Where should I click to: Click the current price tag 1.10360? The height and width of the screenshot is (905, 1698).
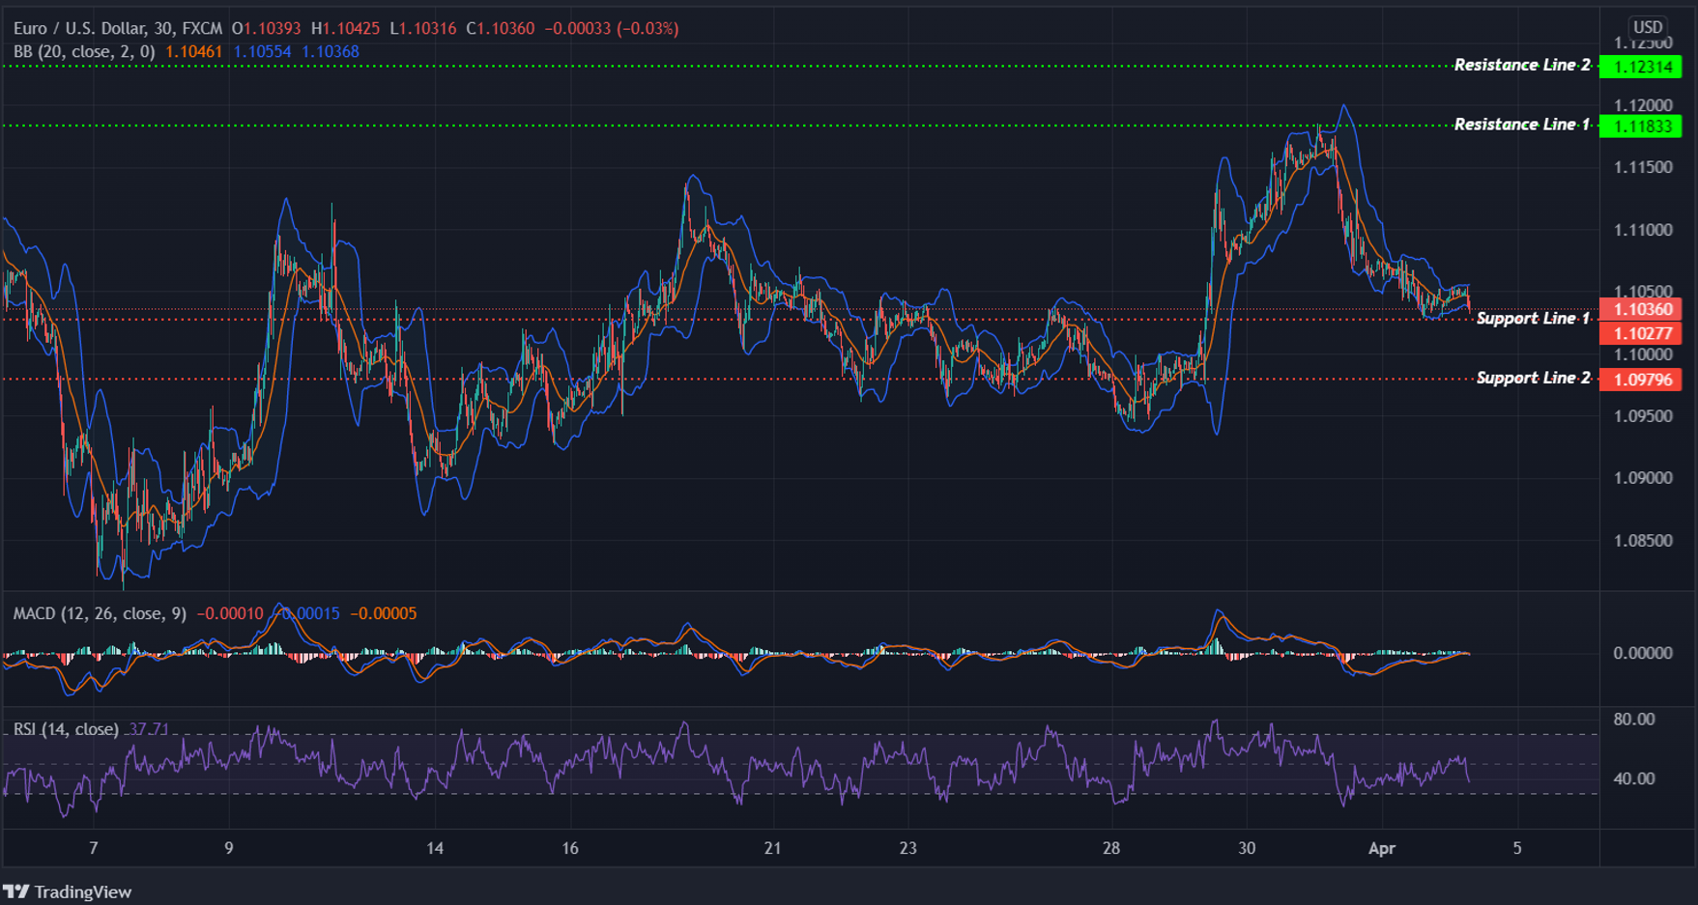click(x=1643, y=309)
